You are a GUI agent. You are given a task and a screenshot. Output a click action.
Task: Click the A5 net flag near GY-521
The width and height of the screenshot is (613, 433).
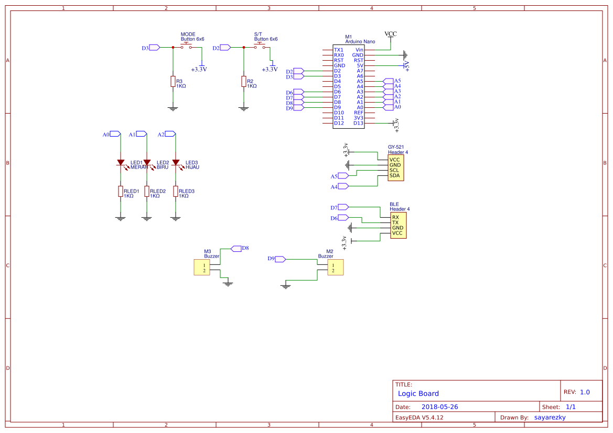(341, 175)
